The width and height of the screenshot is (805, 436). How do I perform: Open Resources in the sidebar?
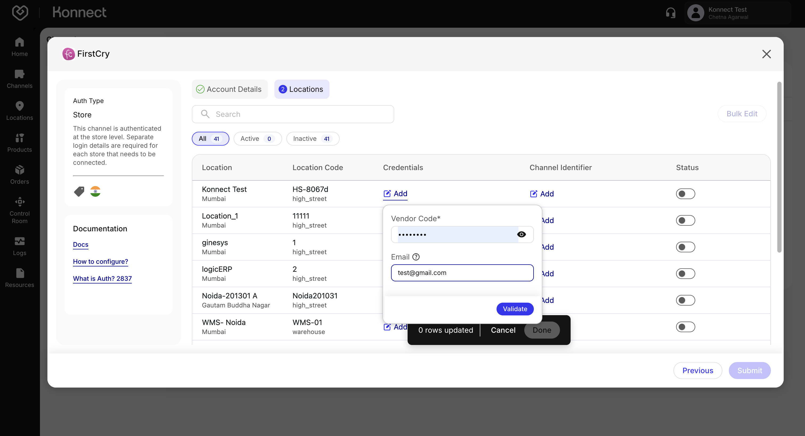[19, 278]
